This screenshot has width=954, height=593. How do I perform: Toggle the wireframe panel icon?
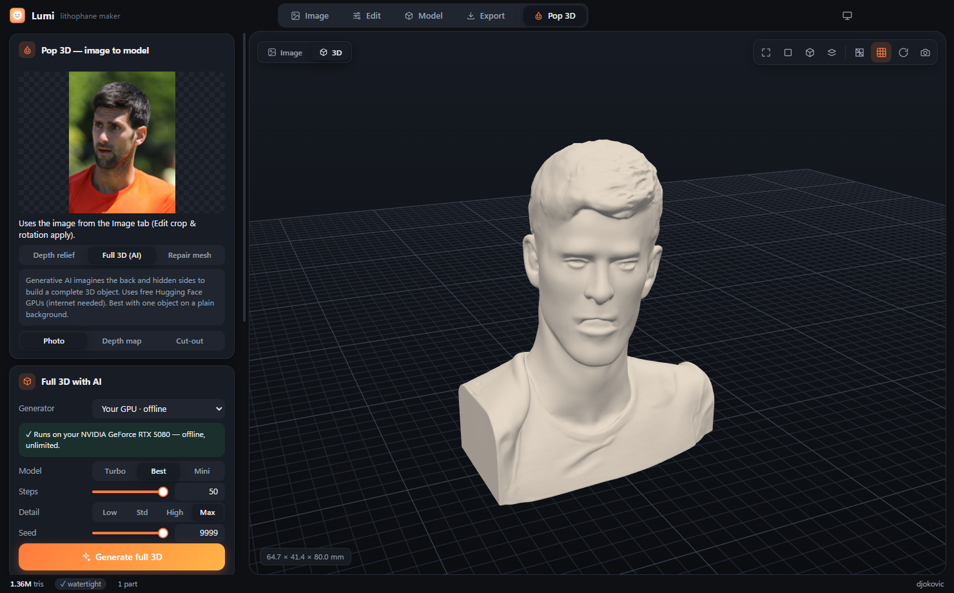coord(859,53)
